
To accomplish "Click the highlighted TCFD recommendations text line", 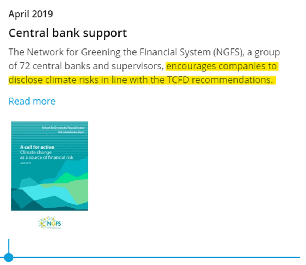I will click(x=142, y=80).
